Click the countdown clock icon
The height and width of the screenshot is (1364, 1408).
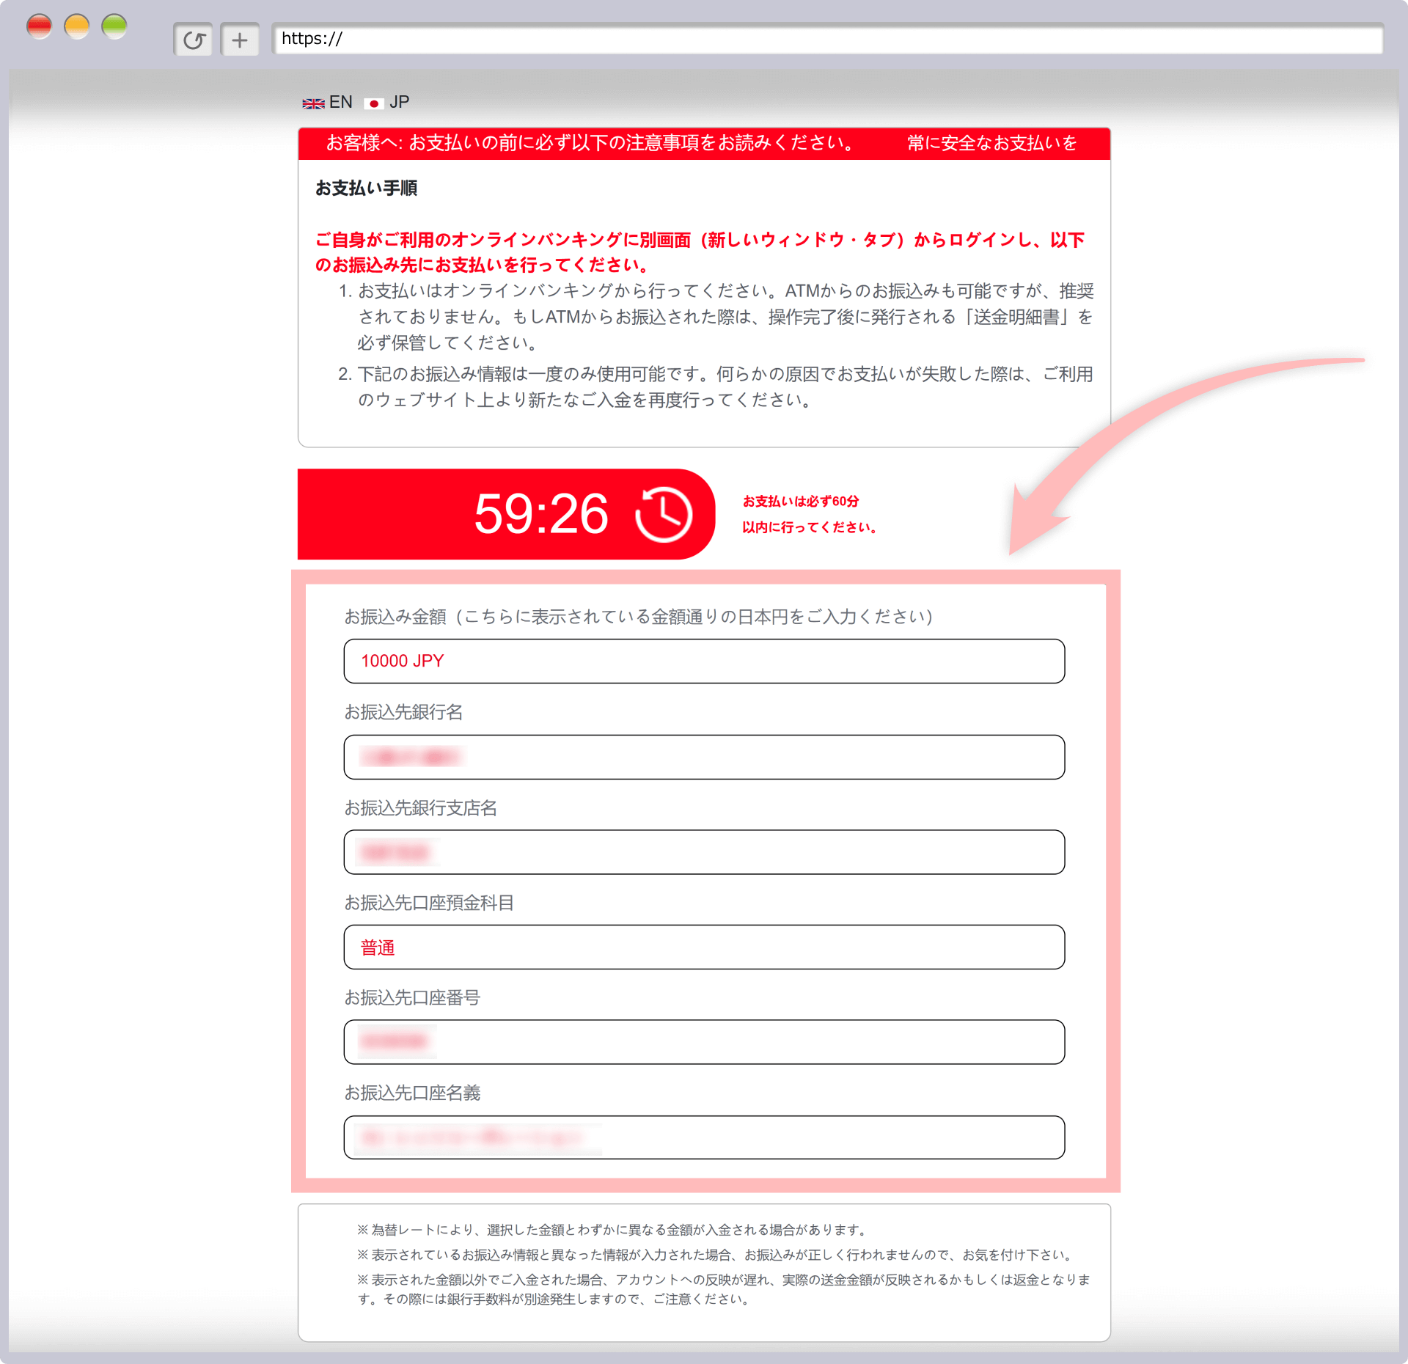pyautogui.click(x=663, y=514)
